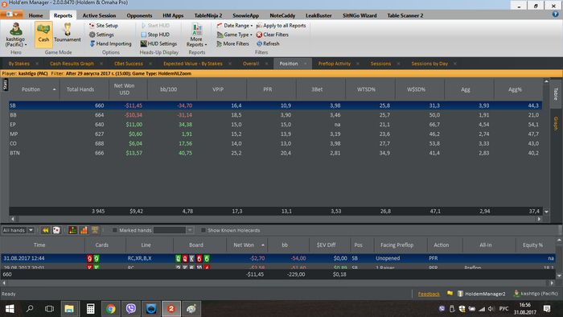Close the Position report tab

coord(305,64)
